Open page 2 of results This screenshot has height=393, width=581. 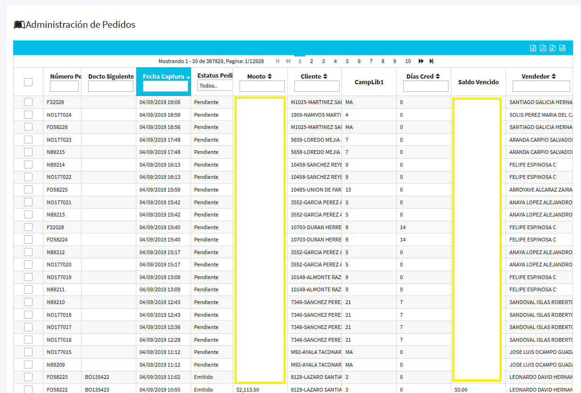tap(311, 61)
